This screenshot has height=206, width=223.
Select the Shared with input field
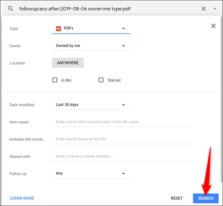point(122,156)
